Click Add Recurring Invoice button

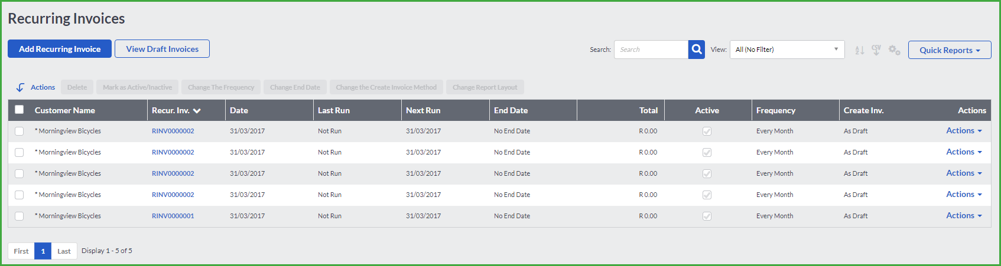point(60,49)
